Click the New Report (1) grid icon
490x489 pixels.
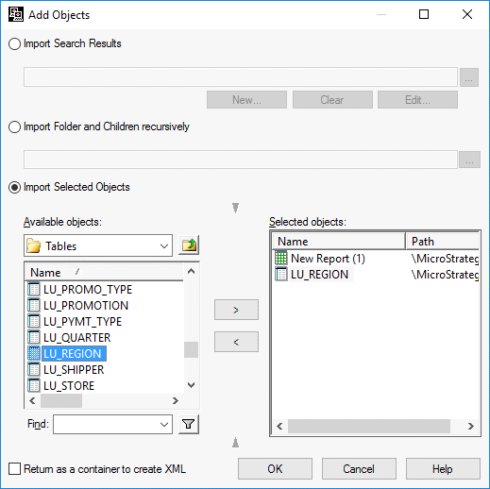click(281, 258)
